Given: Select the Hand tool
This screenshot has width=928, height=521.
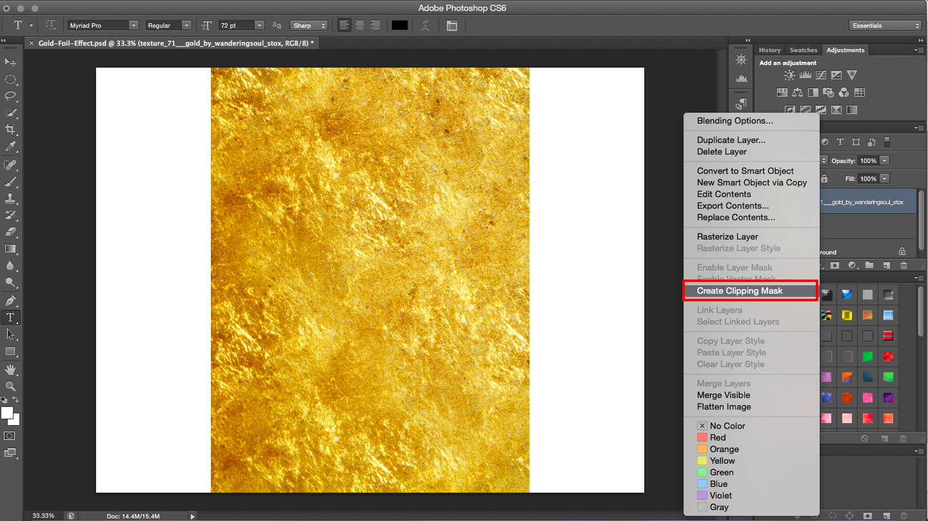Looking at the screenshot, I should coord(10,370).
